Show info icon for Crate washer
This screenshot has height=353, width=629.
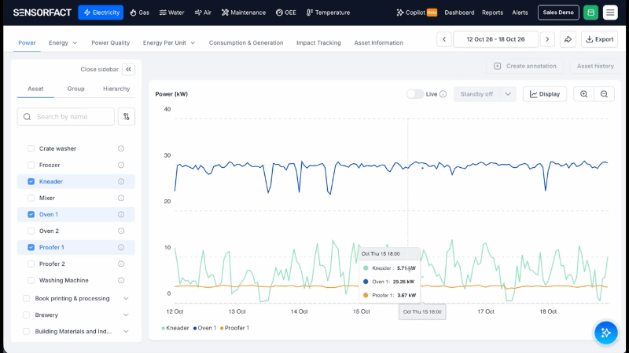(121, 148)
